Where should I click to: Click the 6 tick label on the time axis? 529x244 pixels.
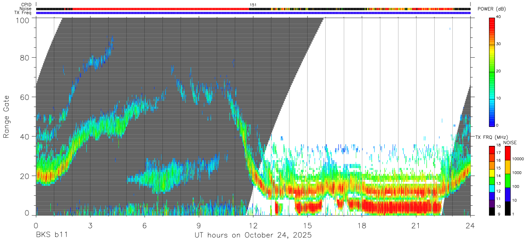pyautogui.click(x=145, y=225)
